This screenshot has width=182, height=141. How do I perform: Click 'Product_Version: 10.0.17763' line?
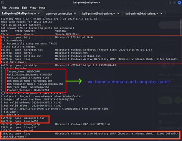(x=28, y=90)
